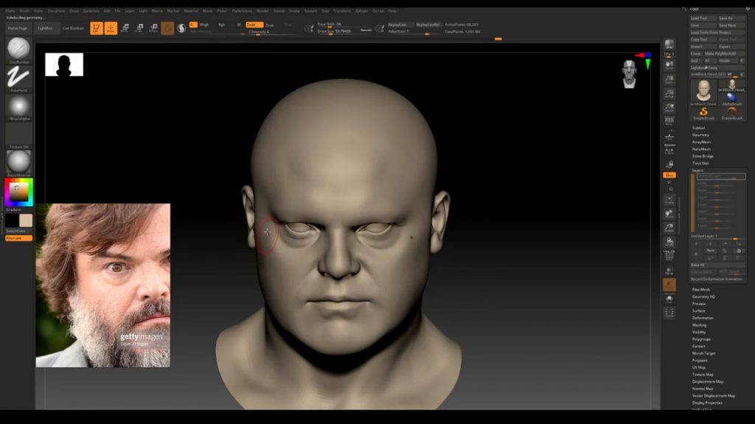755x424 pixels.
Task: Click the Bake All button
Action: click(x=717, y=265)
